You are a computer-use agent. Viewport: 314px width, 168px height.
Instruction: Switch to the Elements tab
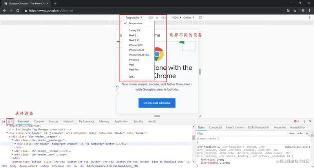24,121
